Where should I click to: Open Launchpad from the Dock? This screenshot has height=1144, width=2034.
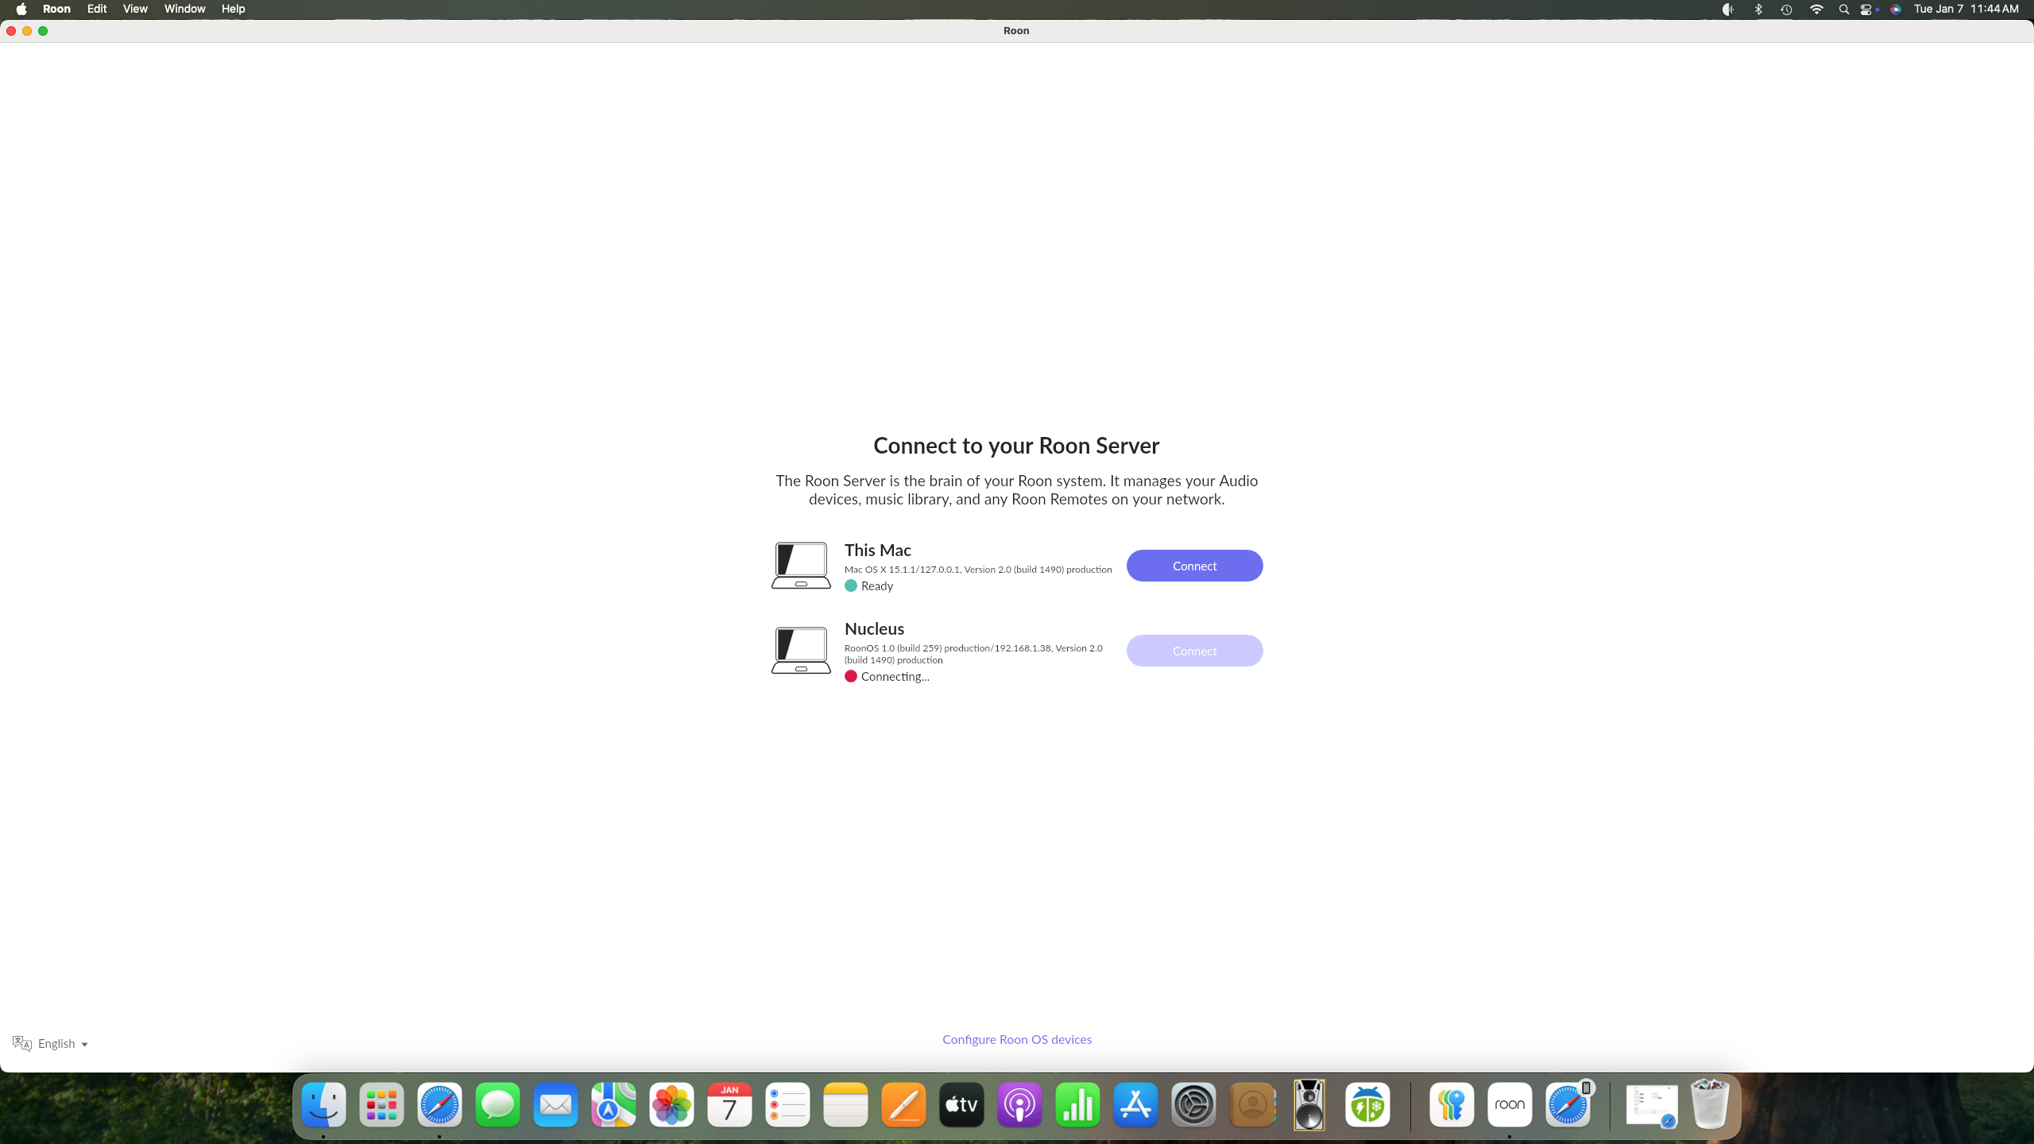coord(381,1104)
